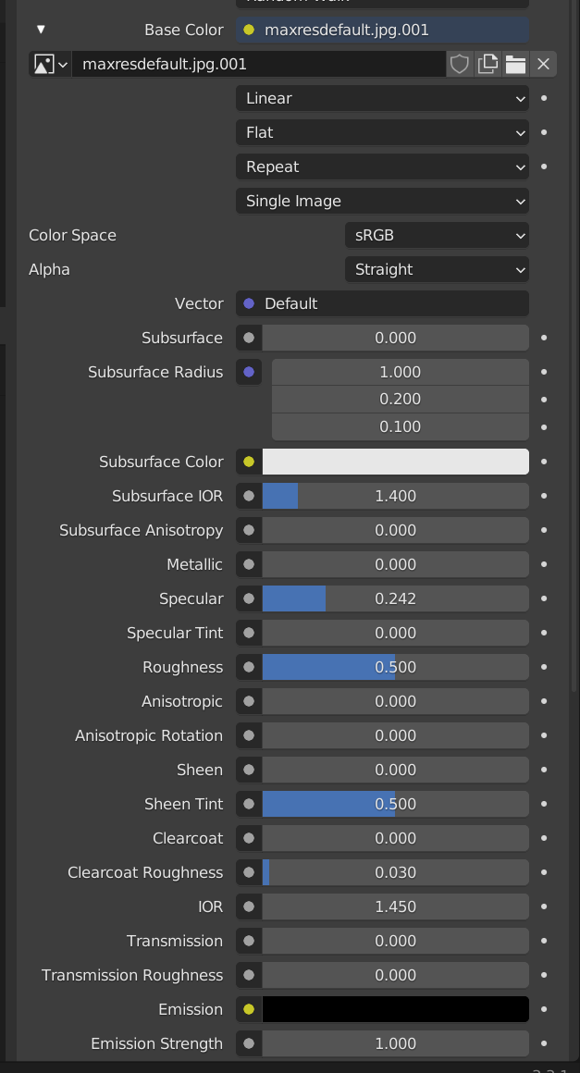Open the Linear interpolation dropdown
This screenshot has height=1073, width=580.
pyautogui.click(x=382, y=98)
